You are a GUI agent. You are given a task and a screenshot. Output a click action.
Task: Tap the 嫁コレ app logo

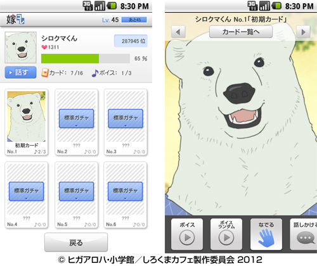pyautogui.click(x=15, y=20)
